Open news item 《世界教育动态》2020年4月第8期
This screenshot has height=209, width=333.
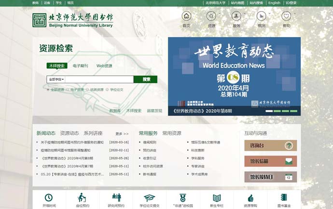[x=67, y=158]
